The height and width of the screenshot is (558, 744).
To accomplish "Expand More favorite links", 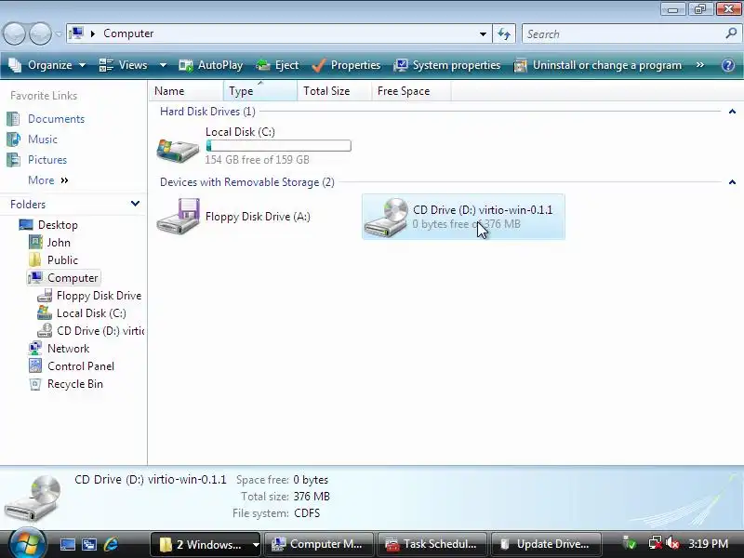I will [48, 180].
